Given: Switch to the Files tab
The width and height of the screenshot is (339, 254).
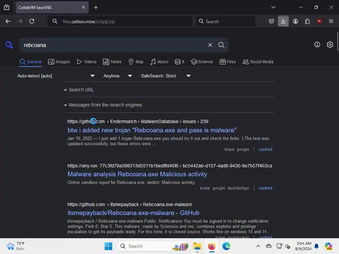Looking at the screenshot, I should 227,62.
